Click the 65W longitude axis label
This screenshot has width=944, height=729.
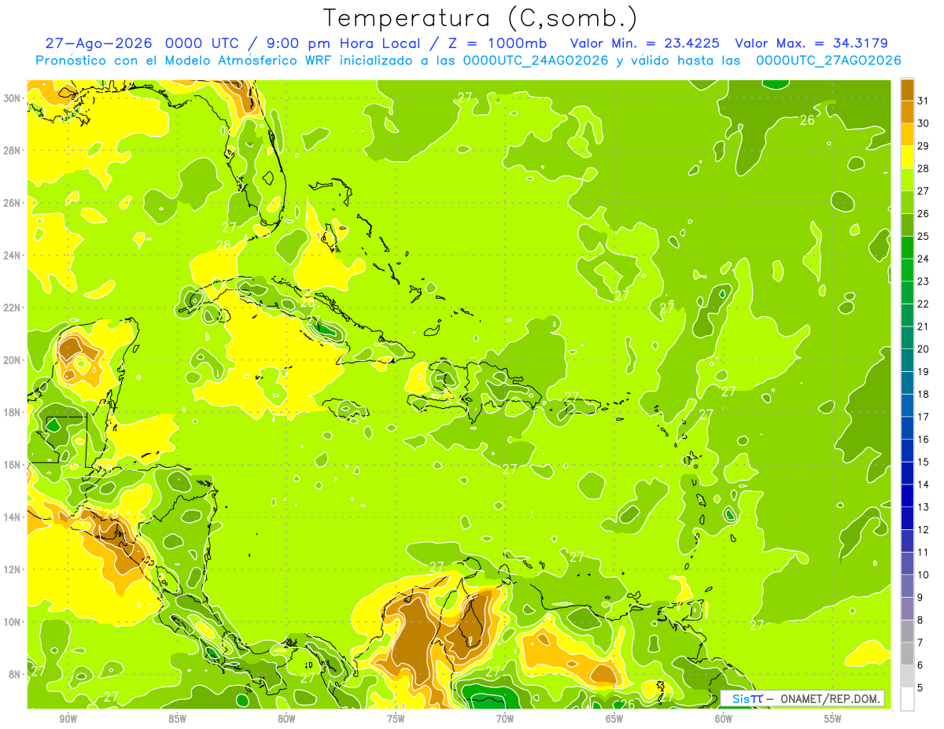[x=614, y=719]
